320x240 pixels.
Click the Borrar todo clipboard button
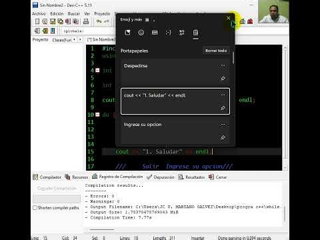(x=216, y=51)
